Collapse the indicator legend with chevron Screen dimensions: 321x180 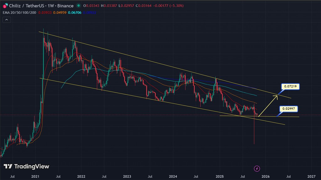coord(7,20)
